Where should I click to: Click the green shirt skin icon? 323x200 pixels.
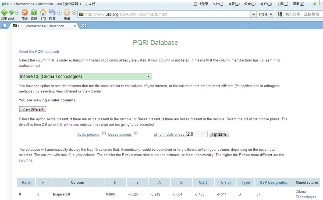[x=315, y=4]
